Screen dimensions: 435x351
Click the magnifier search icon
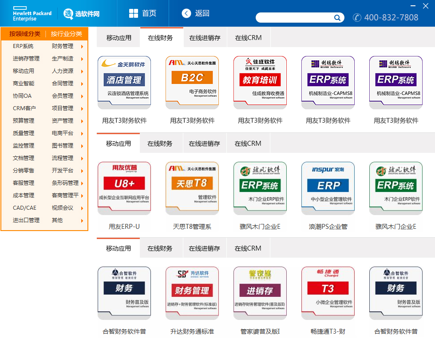click(x=337, y=17)
